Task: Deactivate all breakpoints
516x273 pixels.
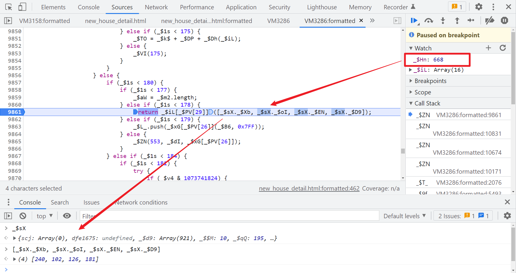Action: tap(490, 20)
